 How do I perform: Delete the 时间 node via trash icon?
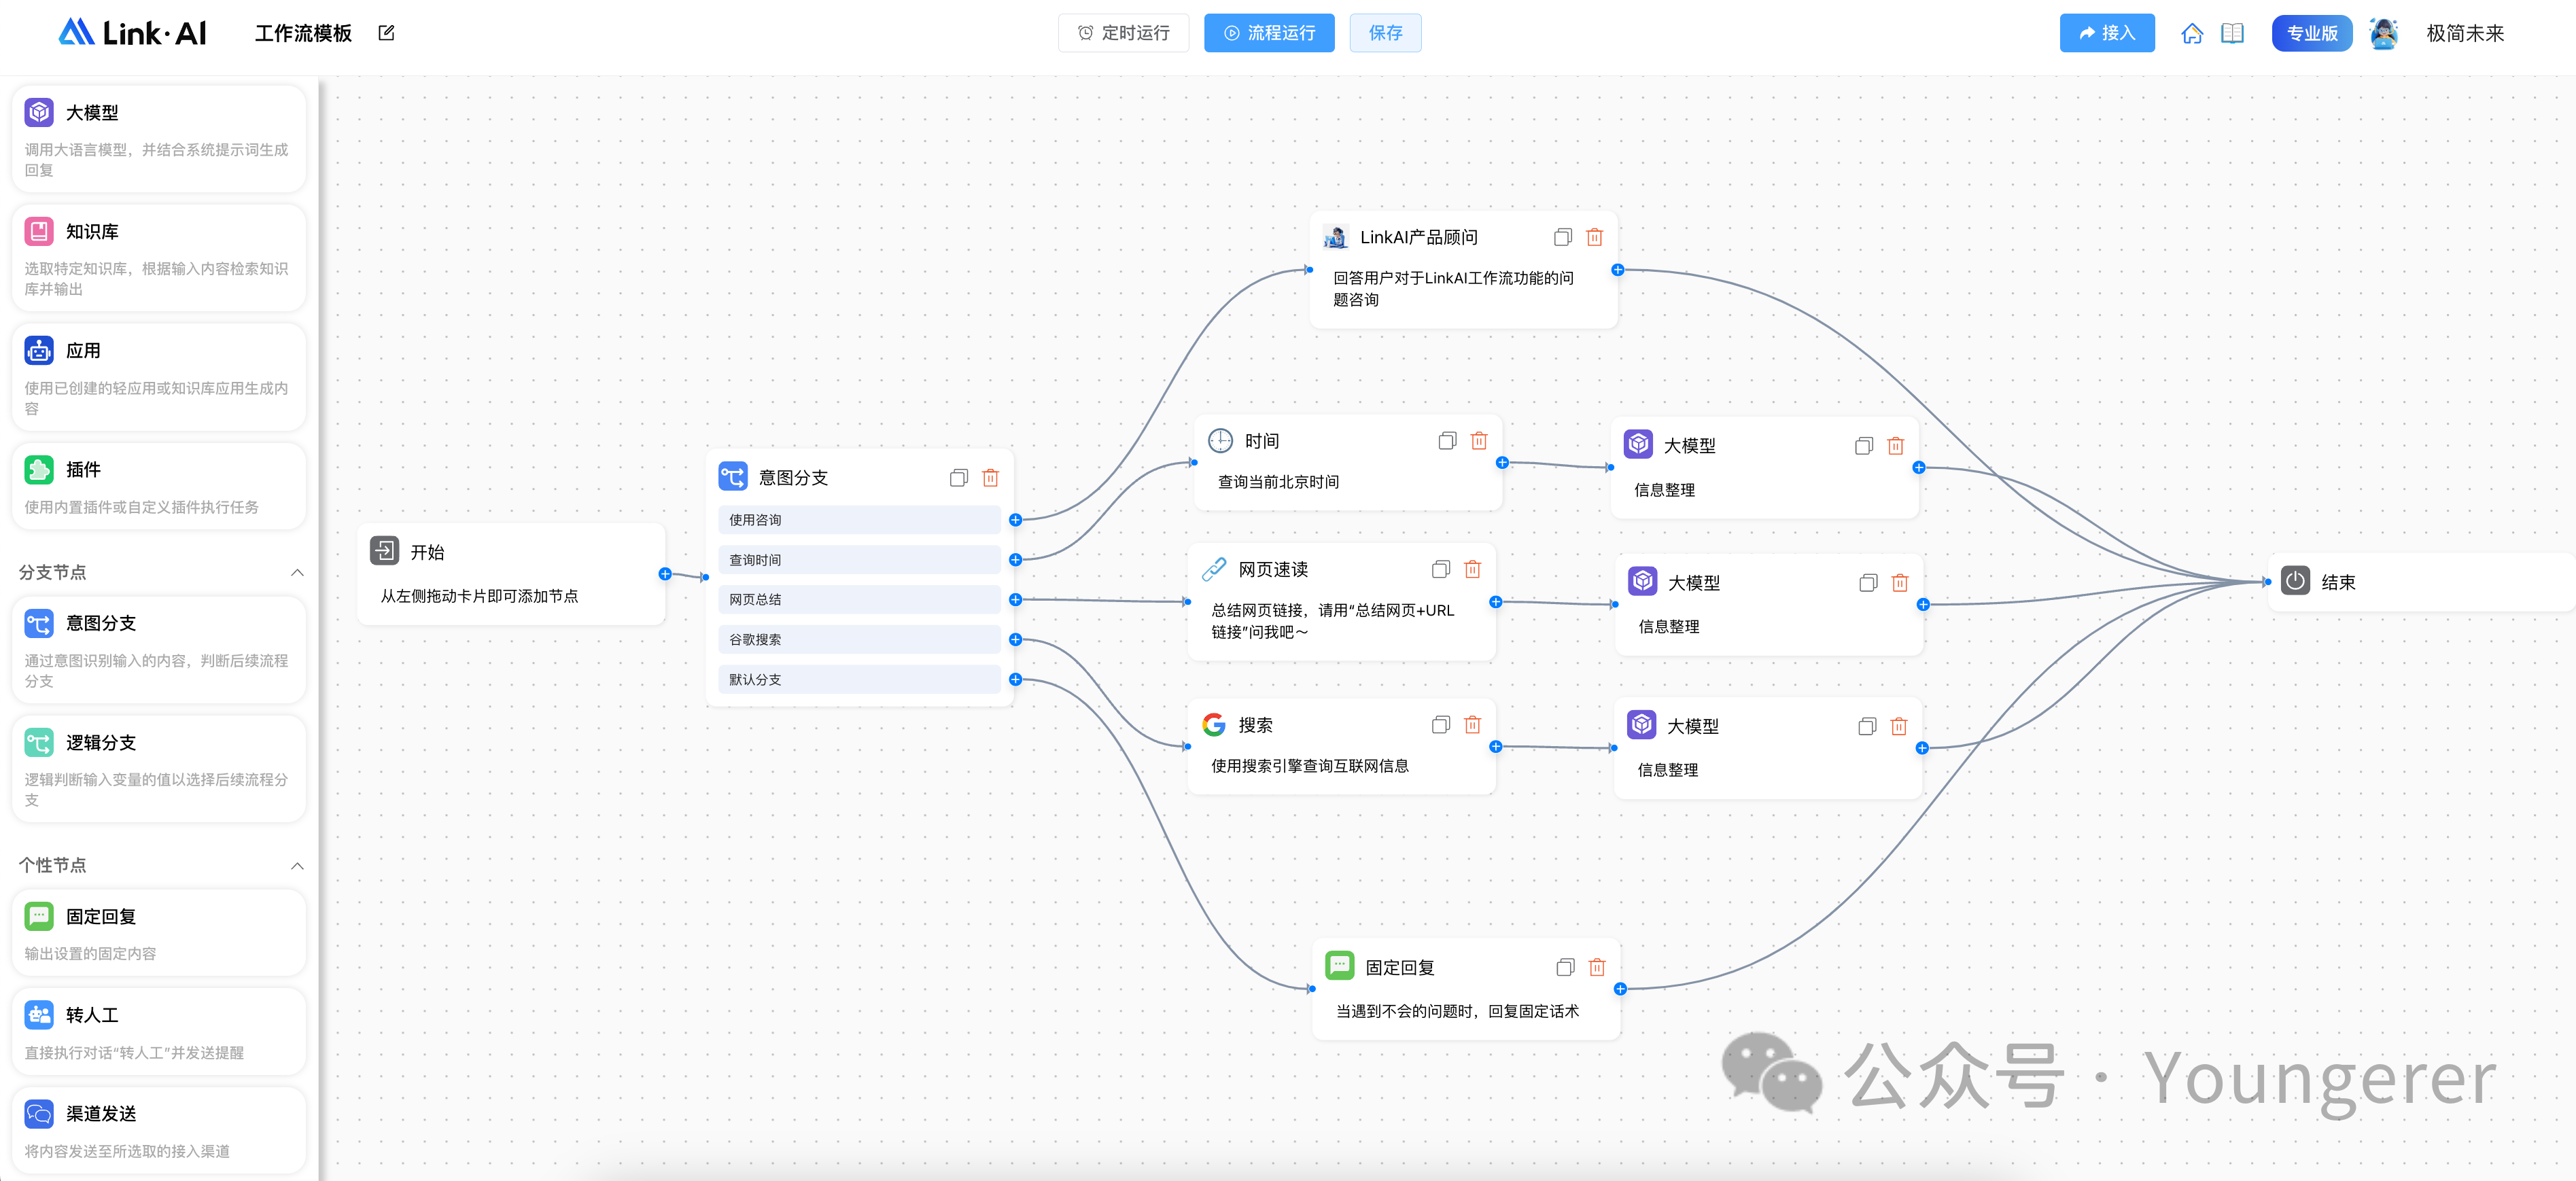pos(1479,441)
